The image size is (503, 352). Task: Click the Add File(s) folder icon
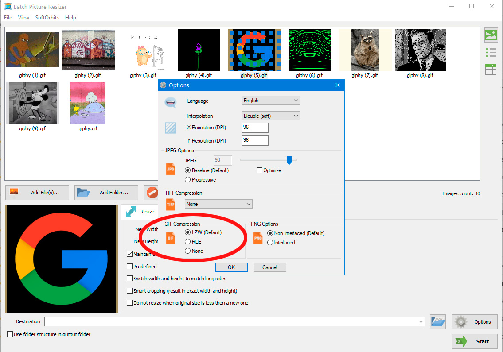(x=13, y=192)
